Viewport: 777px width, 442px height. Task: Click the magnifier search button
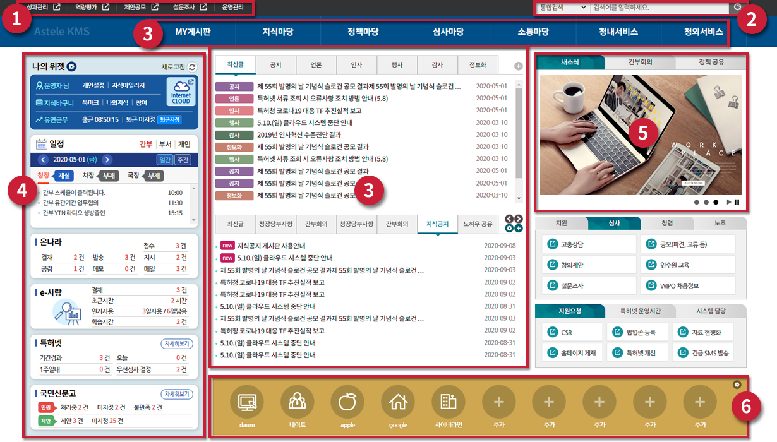pyautogui.click(x=737, y=8)
